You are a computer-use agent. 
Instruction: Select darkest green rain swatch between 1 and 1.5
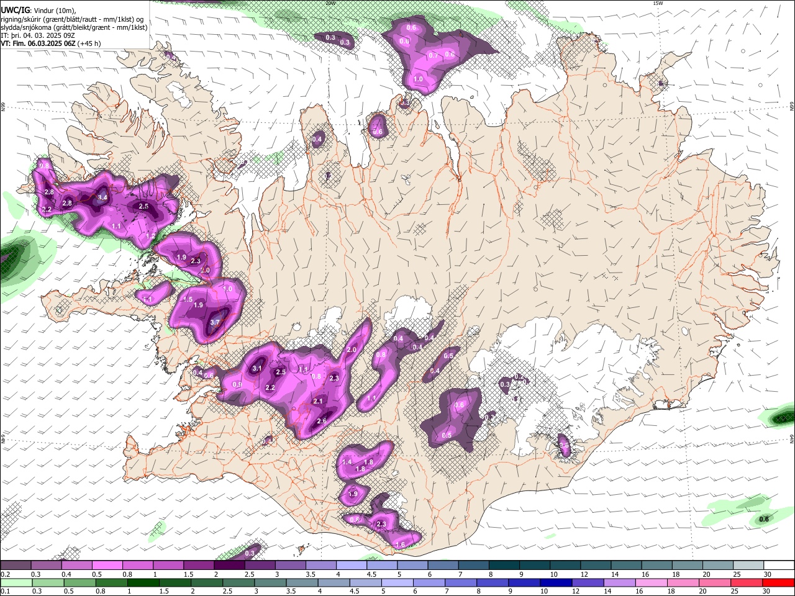click(x=143, y=582)
